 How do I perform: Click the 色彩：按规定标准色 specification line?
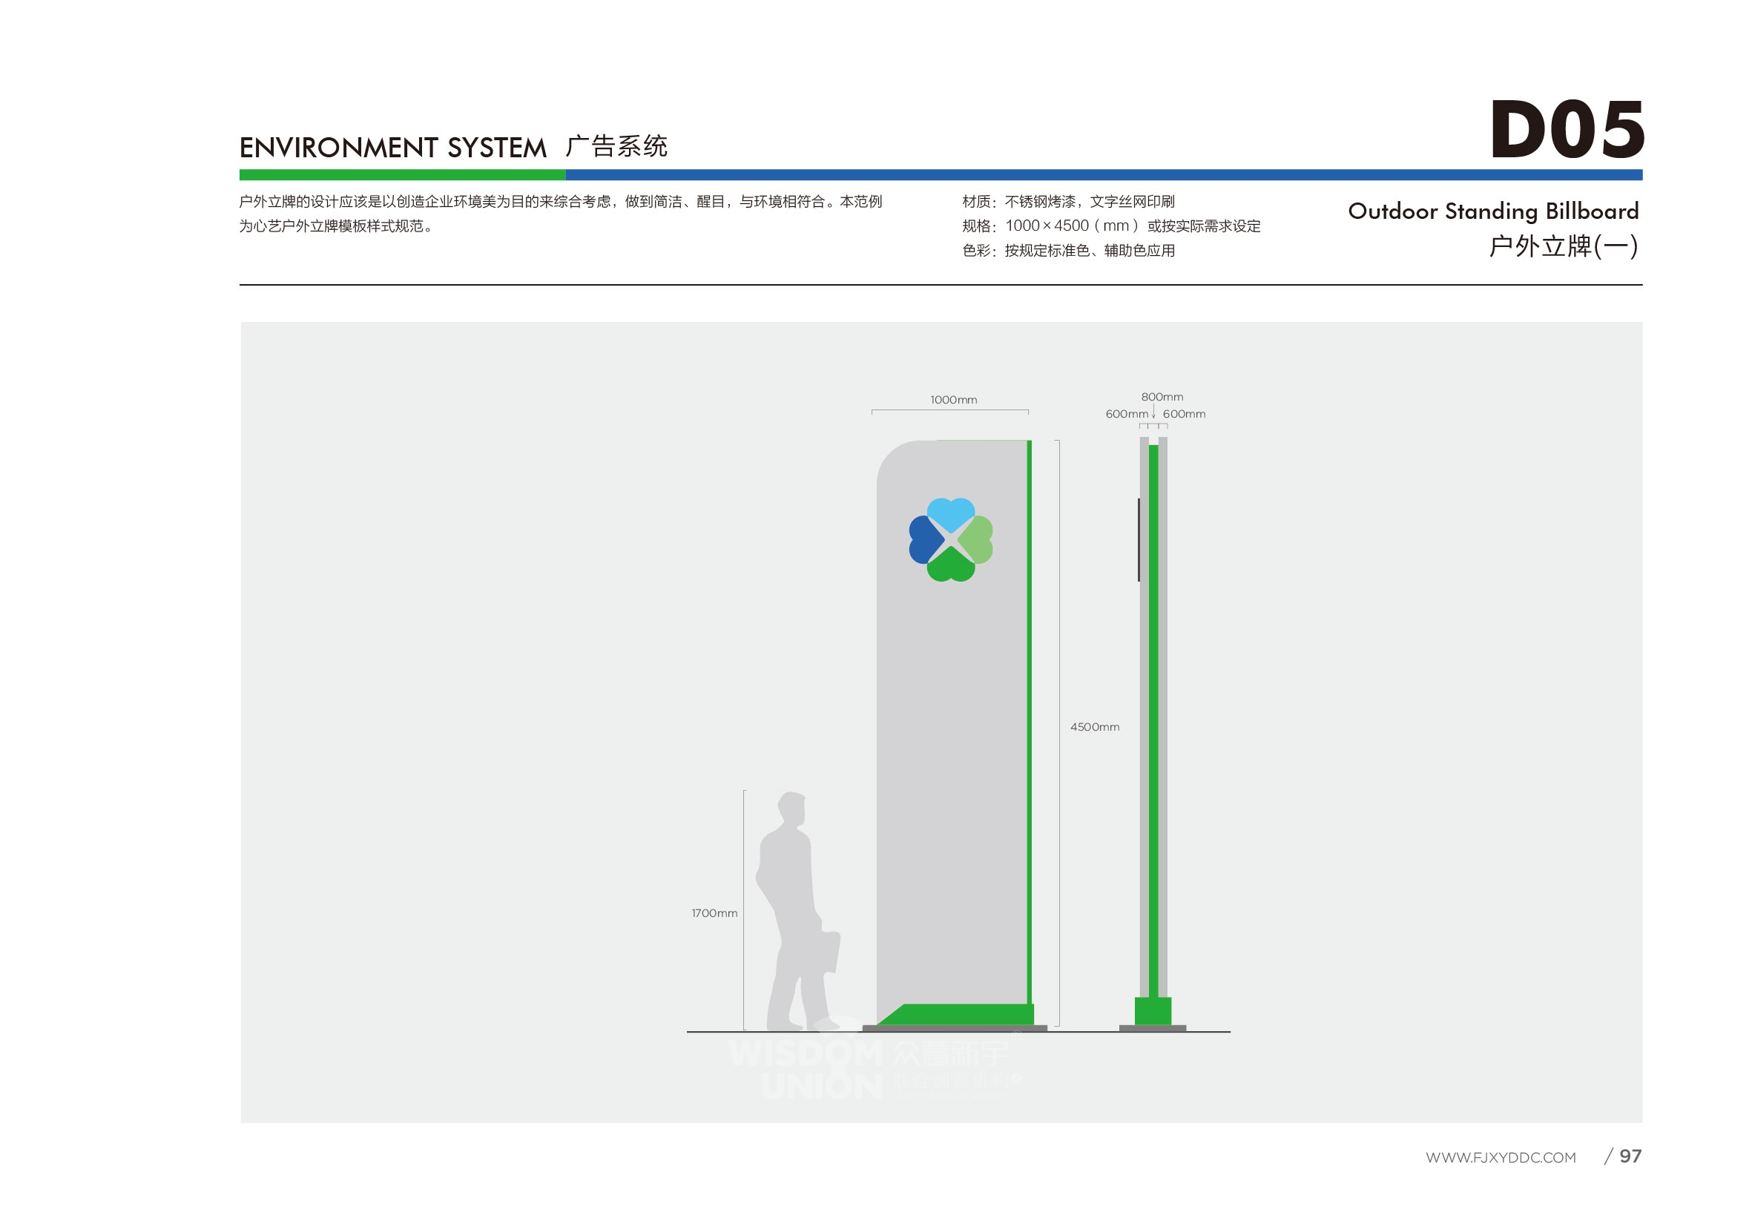click(1068, 250)
